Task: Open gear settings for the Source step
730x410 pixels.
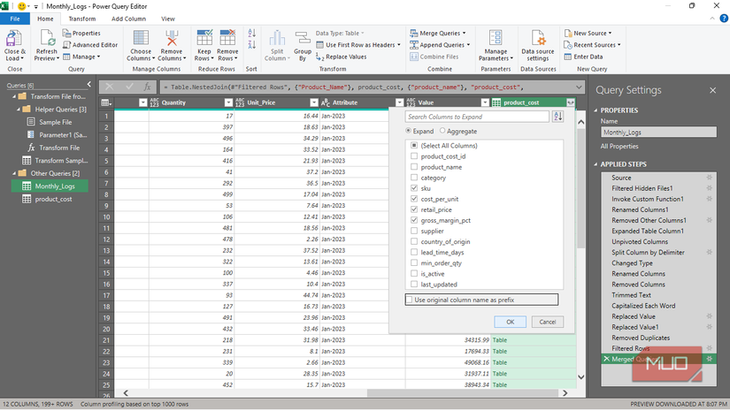Action: [709, 178]
